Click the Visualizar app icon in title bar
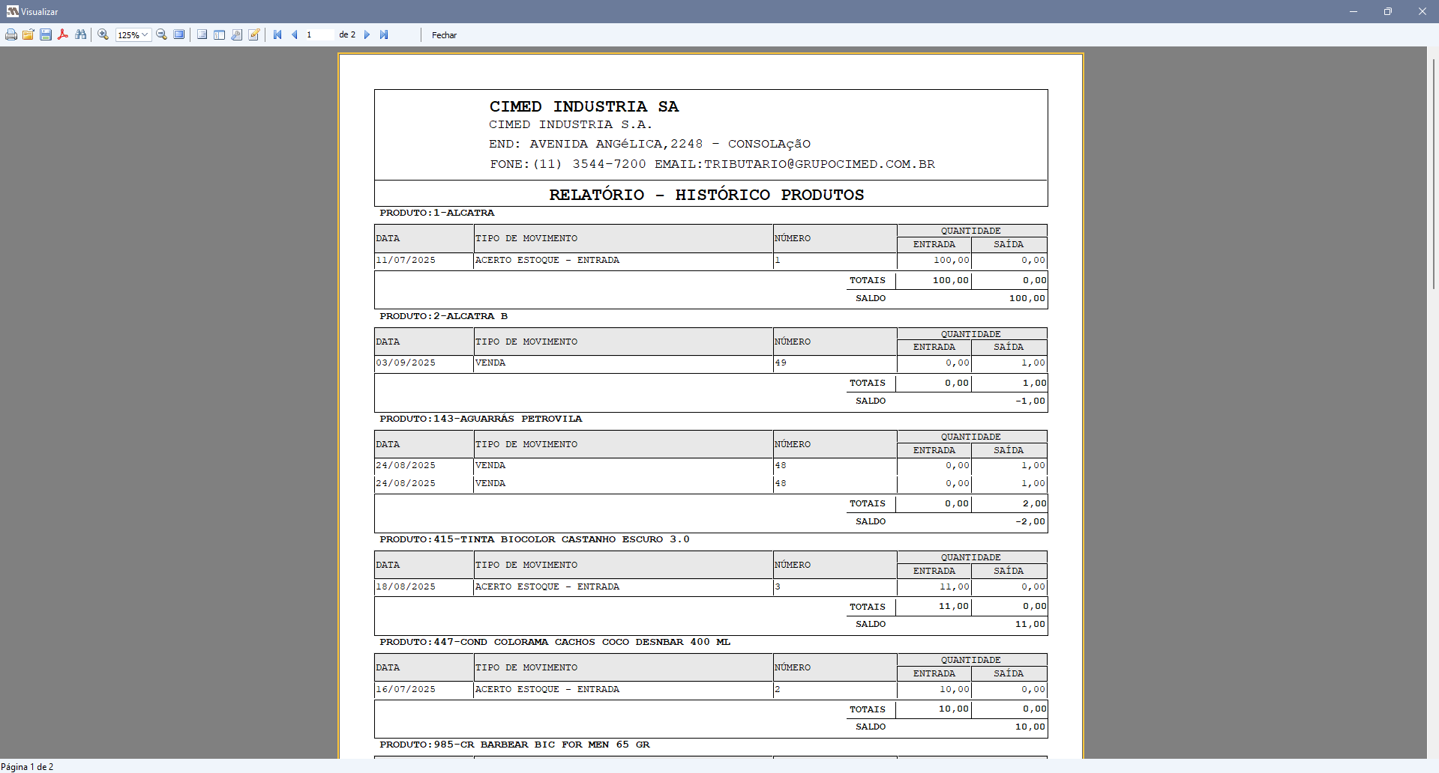 pyautogui.click(x=12, y=11)
